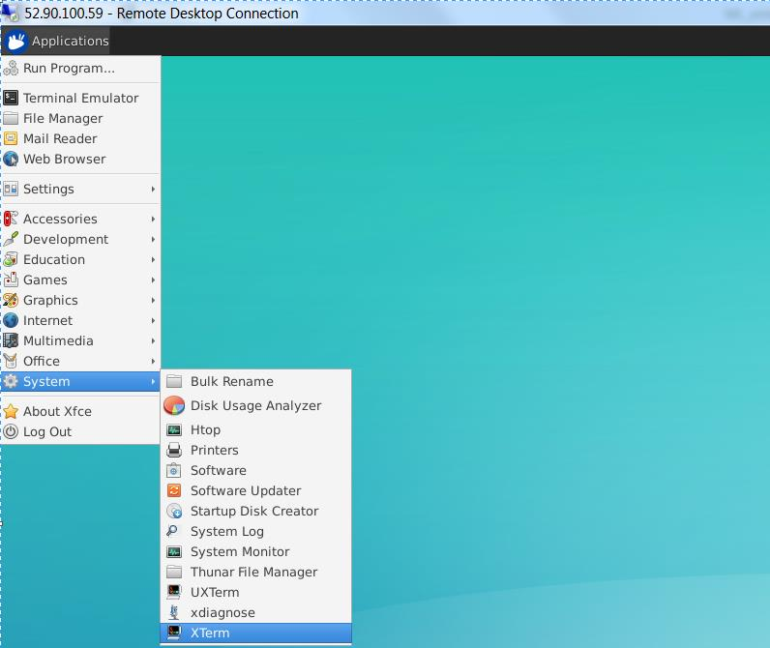The width and height of the screenshot is (770, 648).
Task: Click the About Xfce star icon
Action: [x=11, y=411]
